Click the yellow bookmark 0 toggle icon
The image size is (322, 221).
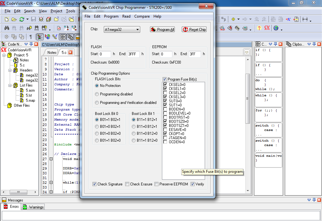coord(233,19)
